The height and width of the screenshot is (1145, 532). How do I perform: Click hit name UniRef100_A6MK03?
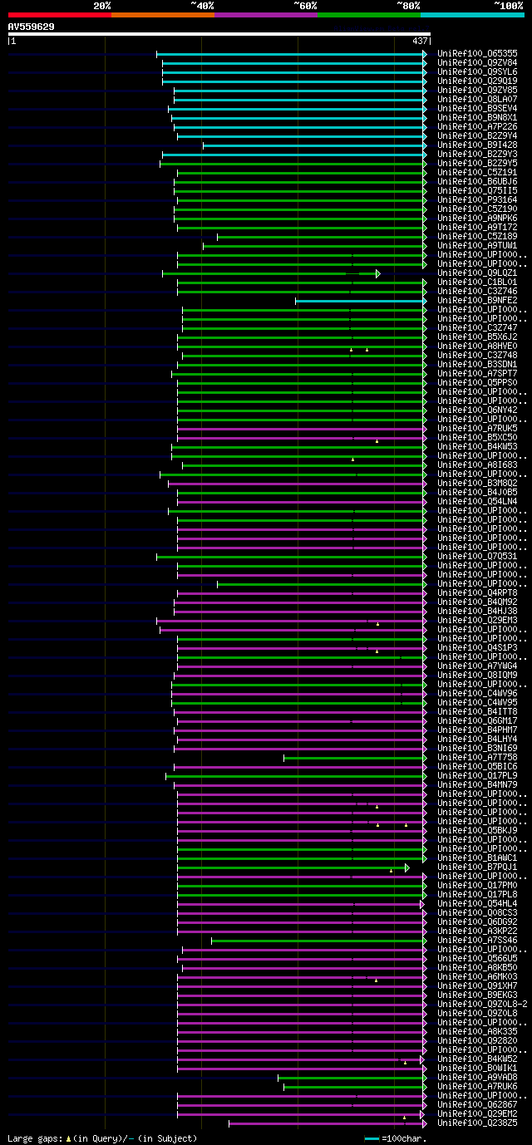(477, 977)
